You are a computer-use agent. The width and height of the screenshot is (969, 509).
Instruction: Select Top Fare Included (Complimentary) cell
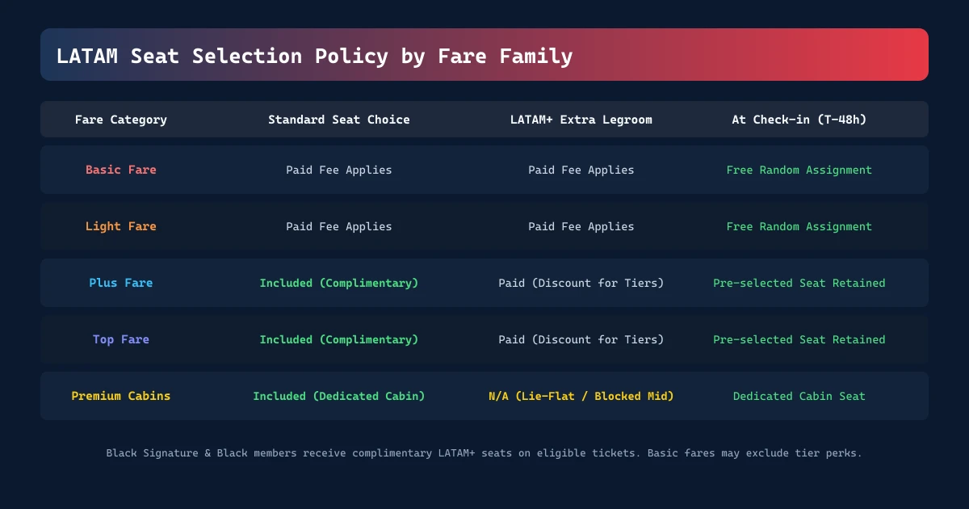[x=339, y=339]
